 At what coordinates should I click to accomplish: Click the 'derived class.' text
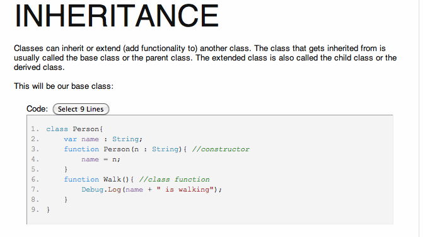pos(39,67)
